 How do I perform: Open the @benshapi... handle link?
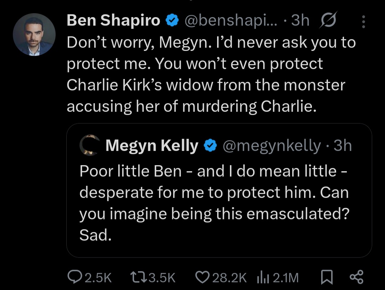(x=232, y=21)
